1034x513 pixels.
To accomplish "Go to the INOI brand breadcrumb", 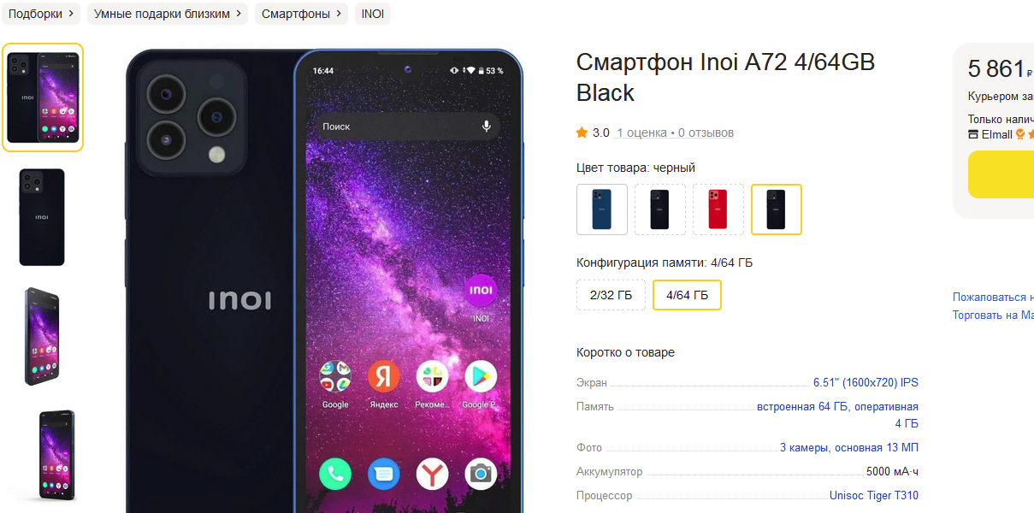I will click(x=373, y=14).
